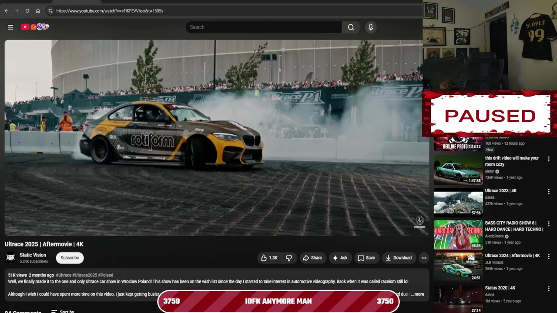Viewport: 557px width, 313px height.
Task: Click video title Ultrace 2025 Aftermovie
Action: tap(44, 244)
